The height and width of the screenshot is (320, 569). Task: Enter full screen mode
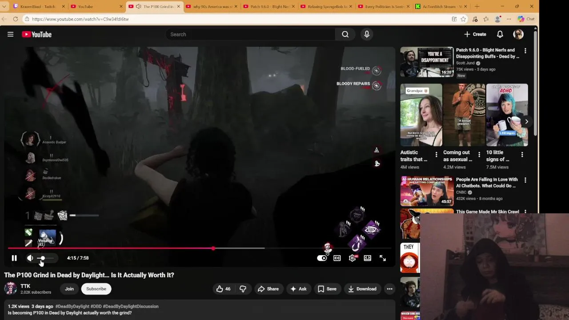382,258
